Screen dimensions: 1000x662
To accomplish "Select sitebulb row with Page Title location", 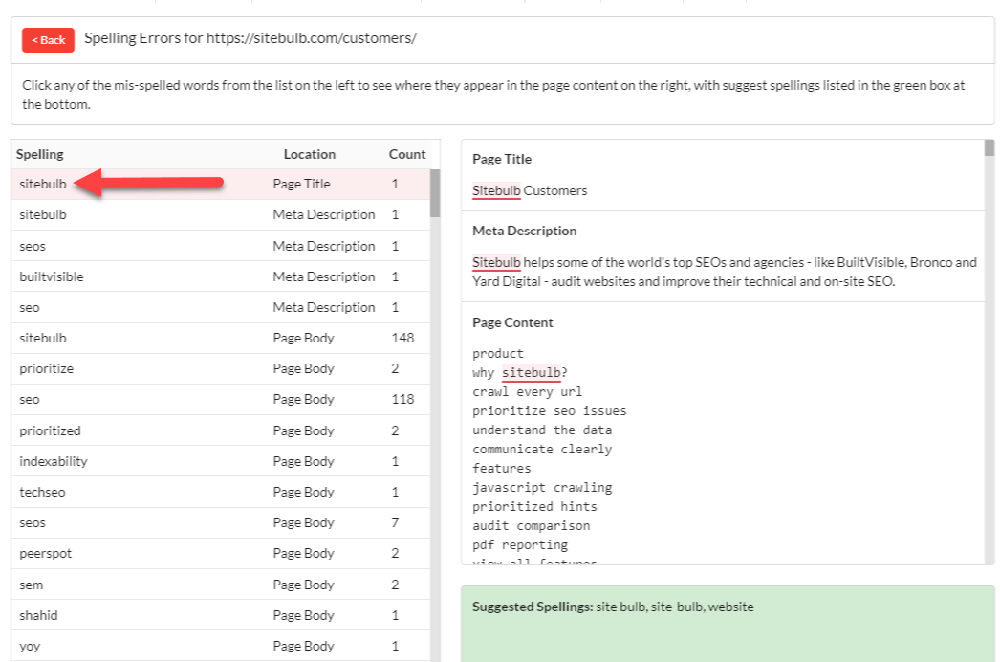I will 221,184.
